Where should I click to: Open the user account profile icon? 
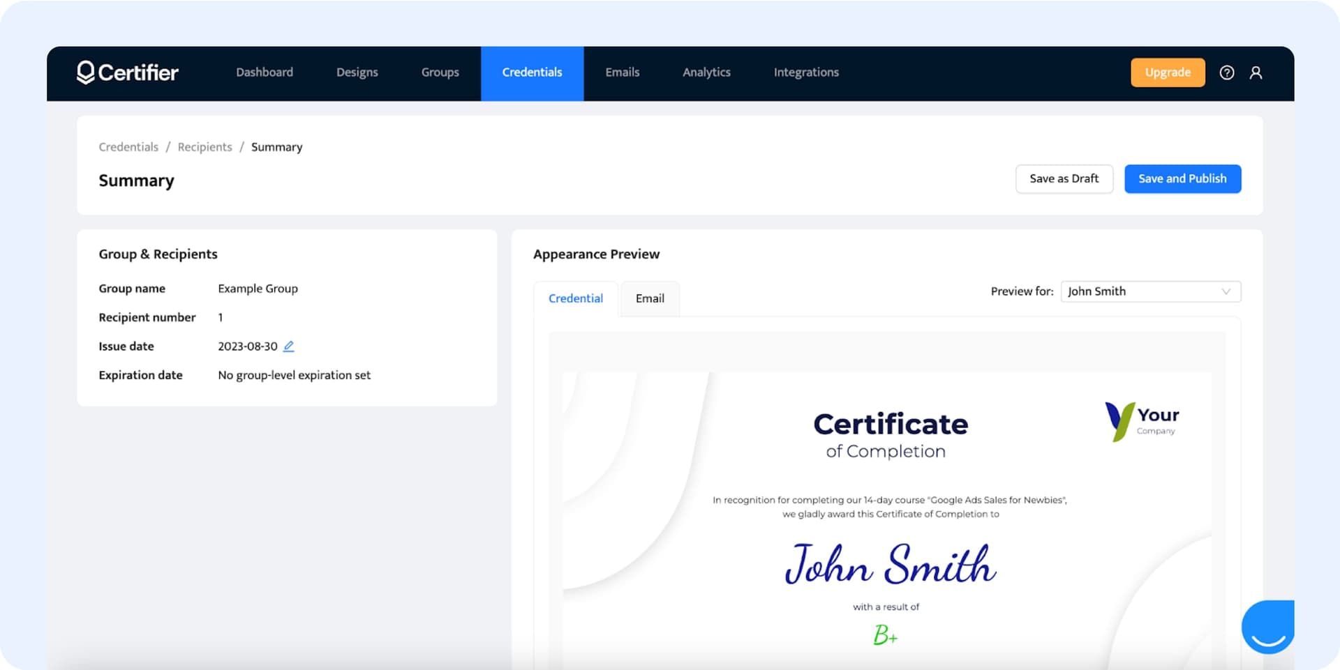[1256, 73]
